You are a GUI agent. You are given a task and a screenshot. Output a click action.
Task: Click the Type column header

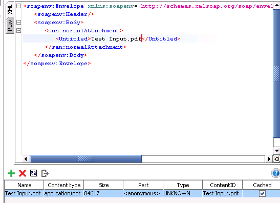pyautogui.click(x=183, y=185)
